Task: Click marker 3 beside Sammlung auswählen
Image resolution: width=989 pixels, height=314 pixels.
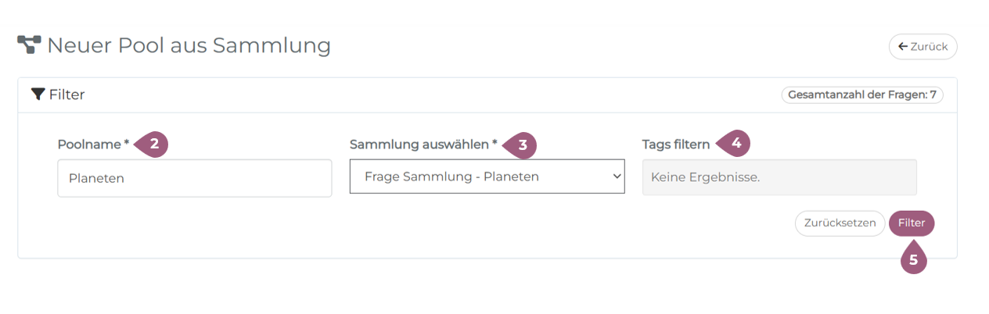Action: [521, 145]
